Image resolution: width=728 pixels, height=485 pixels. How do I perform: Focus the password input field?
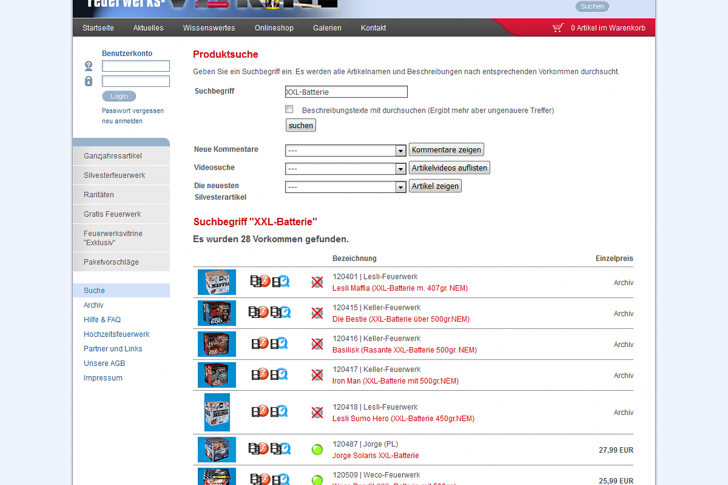pyautogui.click(x=136, y=81)
